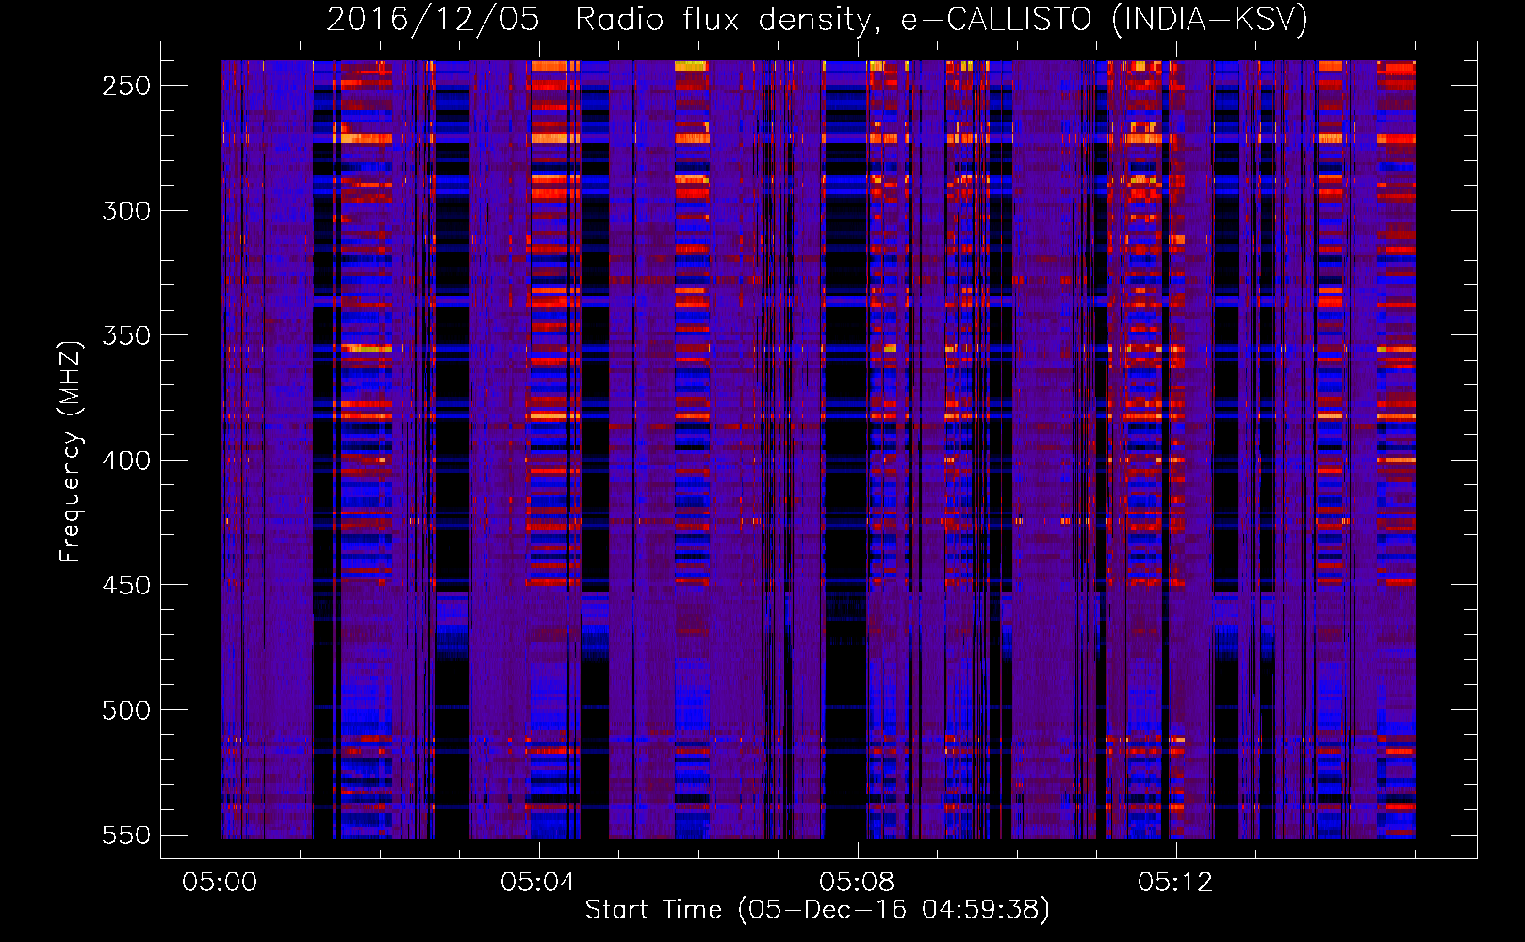Select the frequency label 550

pos(126,835)
